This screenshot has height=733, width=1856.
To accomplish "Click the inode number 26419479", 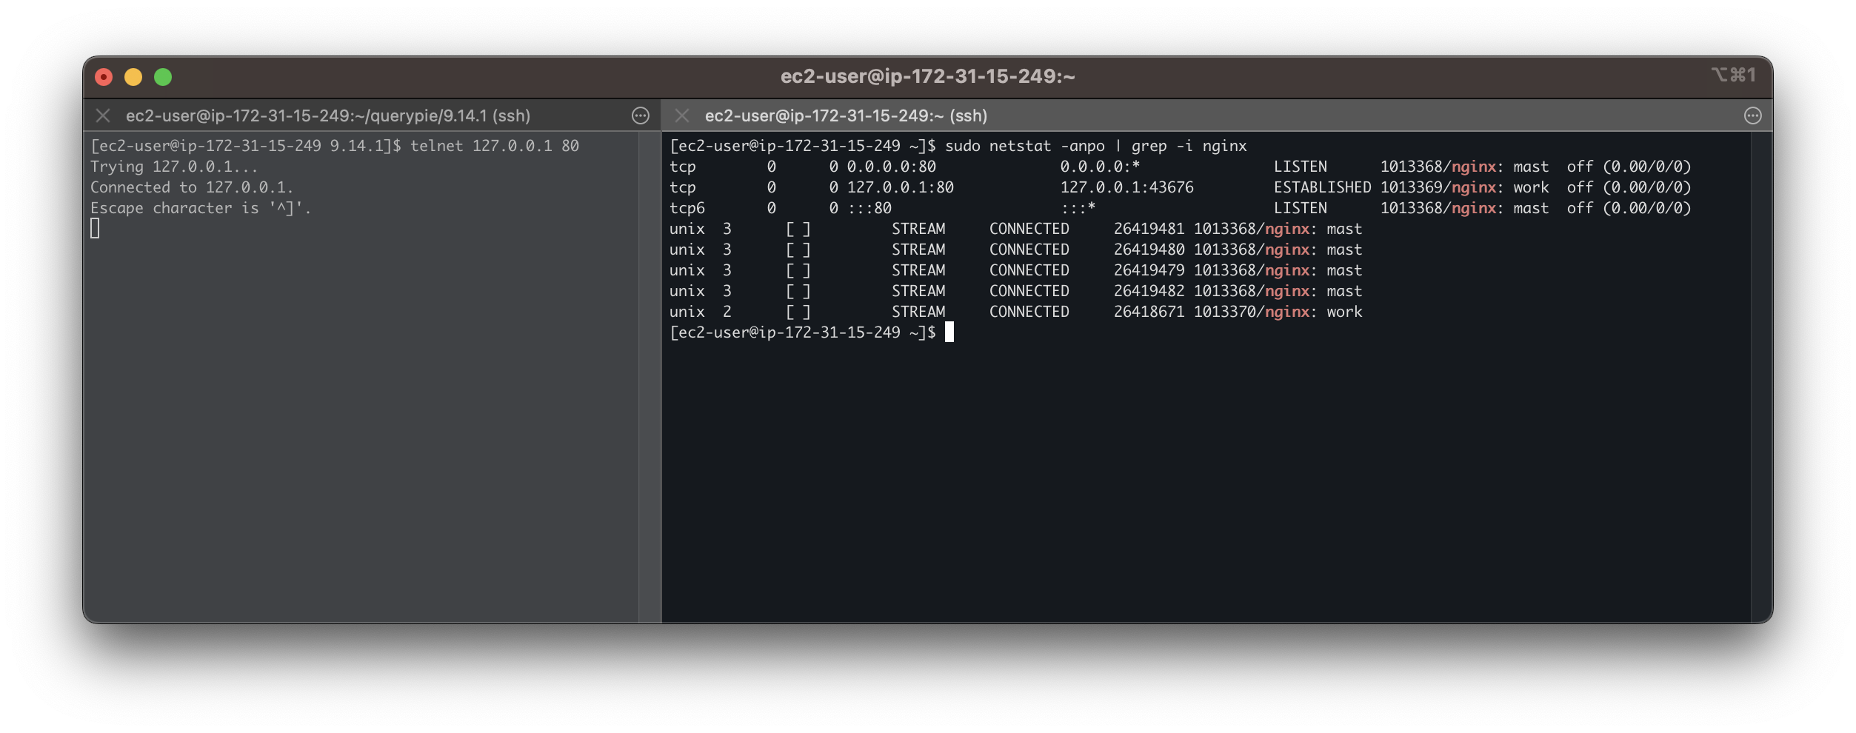I will pyautogui.click(x=1149, y=270).
